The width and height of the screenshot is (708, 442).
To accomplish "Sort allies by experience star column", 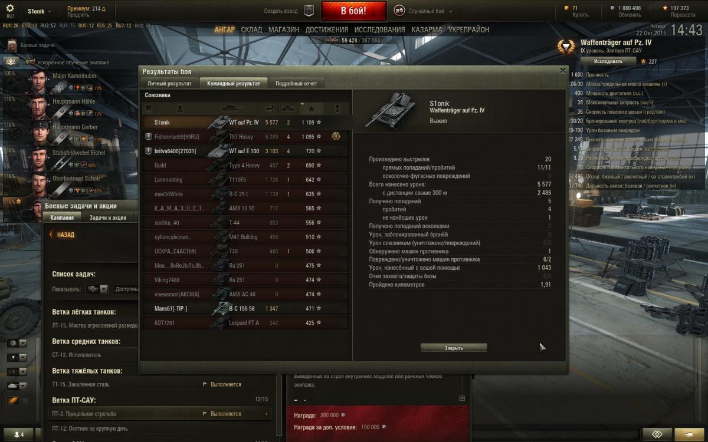I will tap(310, 108).
